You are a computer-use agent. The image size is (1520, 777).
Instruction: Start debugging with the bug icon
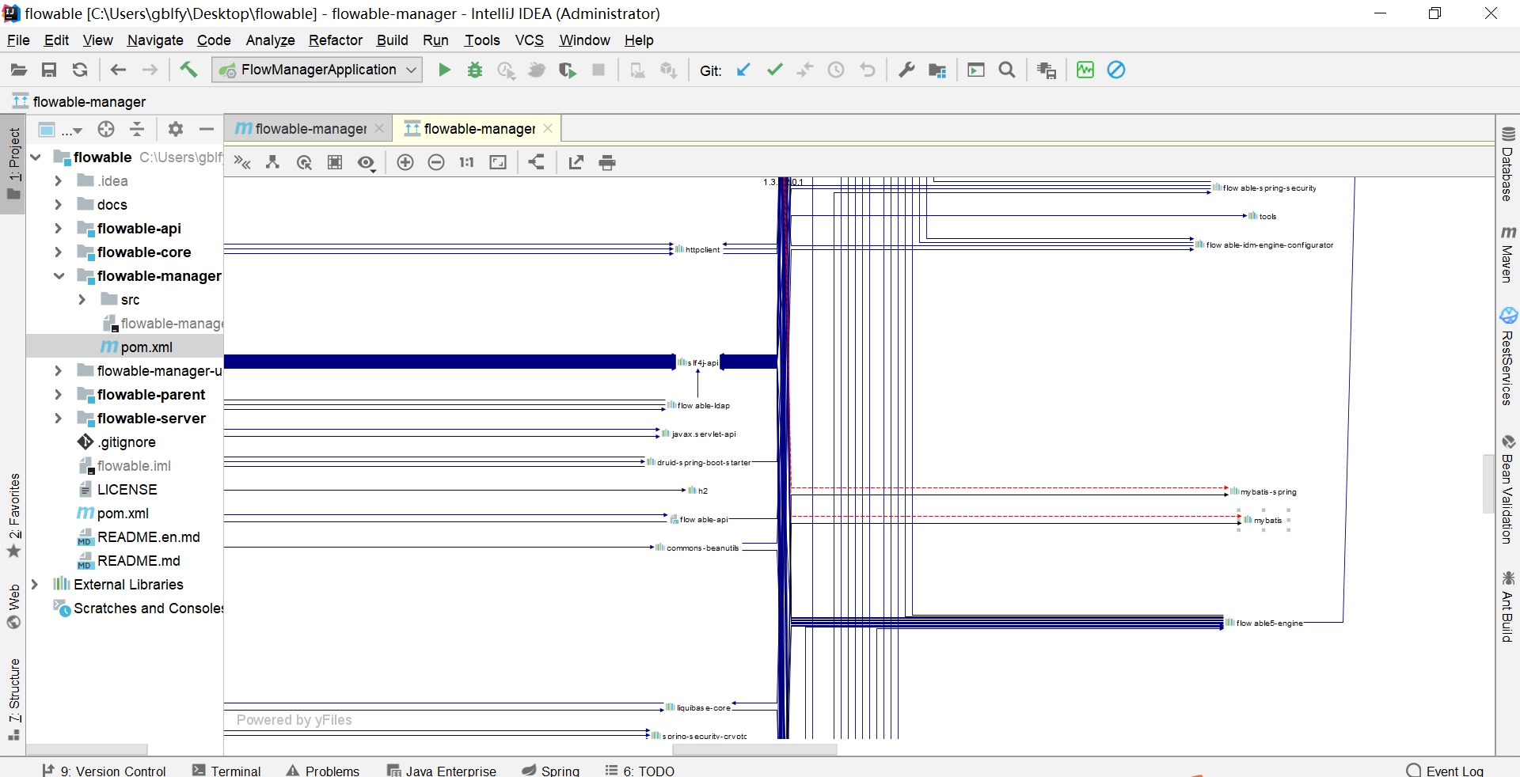[475, 70]
